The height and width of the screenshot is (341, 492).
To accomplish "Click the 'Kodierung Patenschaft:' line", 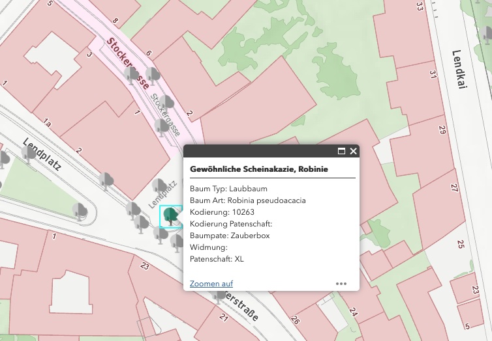I will [231, 224].
